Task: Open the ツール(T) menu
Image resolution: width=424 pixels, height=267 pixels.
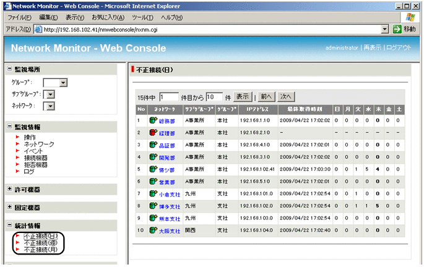Action: click(142, 17)
